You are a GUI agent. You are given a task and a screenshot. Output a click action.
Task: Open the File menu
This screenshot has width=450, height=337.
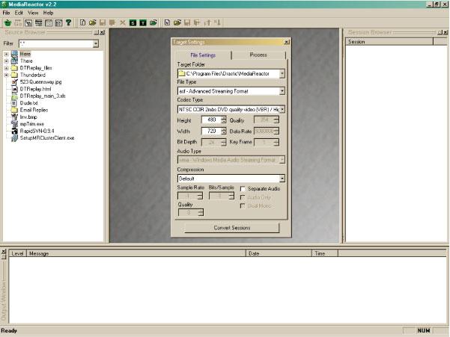coord(6,13)
